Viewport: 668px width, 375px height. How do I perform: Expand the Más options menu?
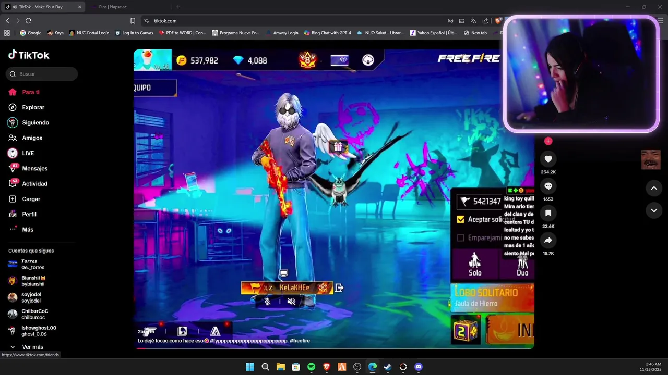point(21,230)
